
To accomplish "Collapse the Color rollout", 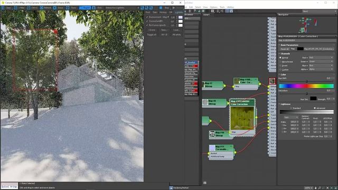I will pyautogui.click(x=283, y=74).
